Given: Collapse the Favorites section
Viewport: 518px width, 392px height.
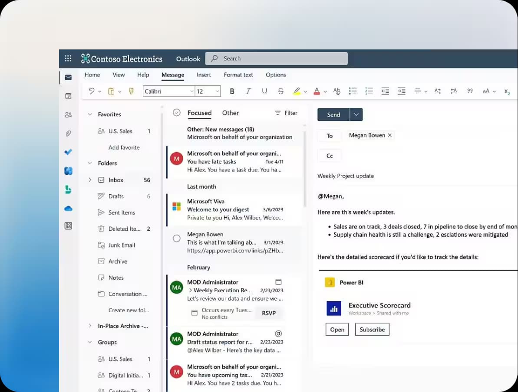Looking at the screenshot, I should 89,114.
